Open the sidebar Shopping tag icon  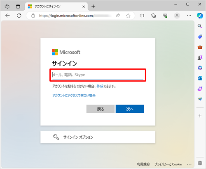tap(200, 37)
